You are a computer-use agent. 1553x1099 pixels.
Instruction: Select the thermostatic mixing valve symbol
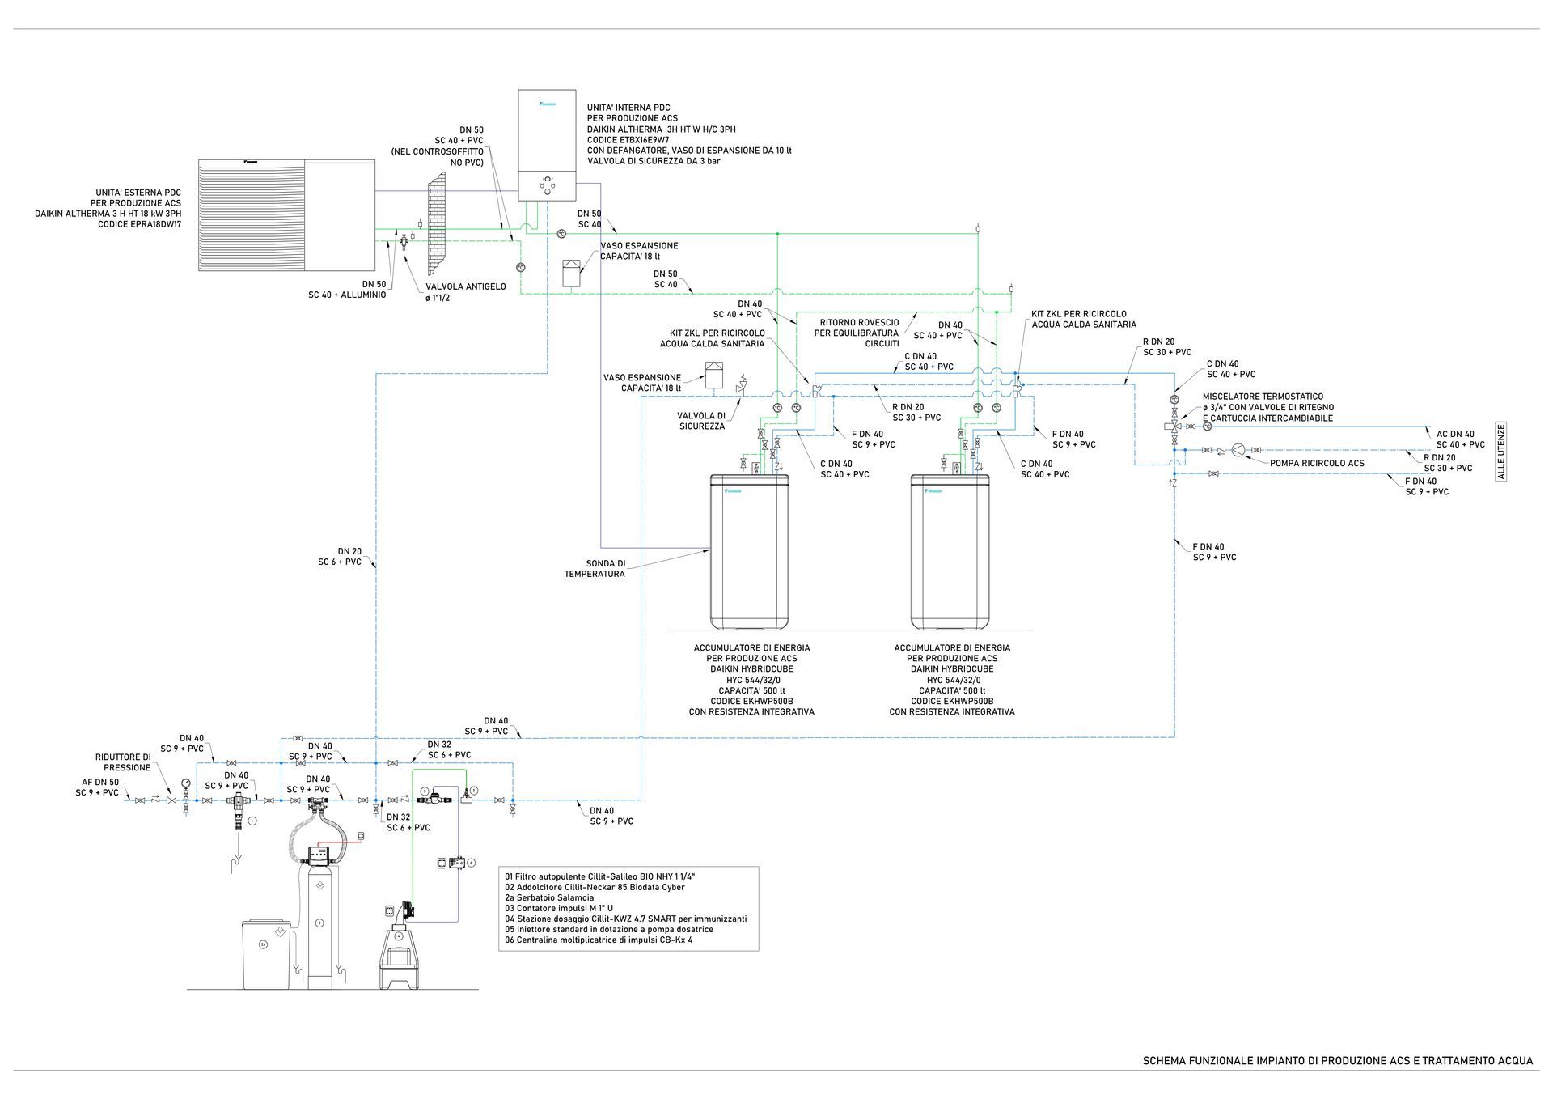click(1174, 426)
